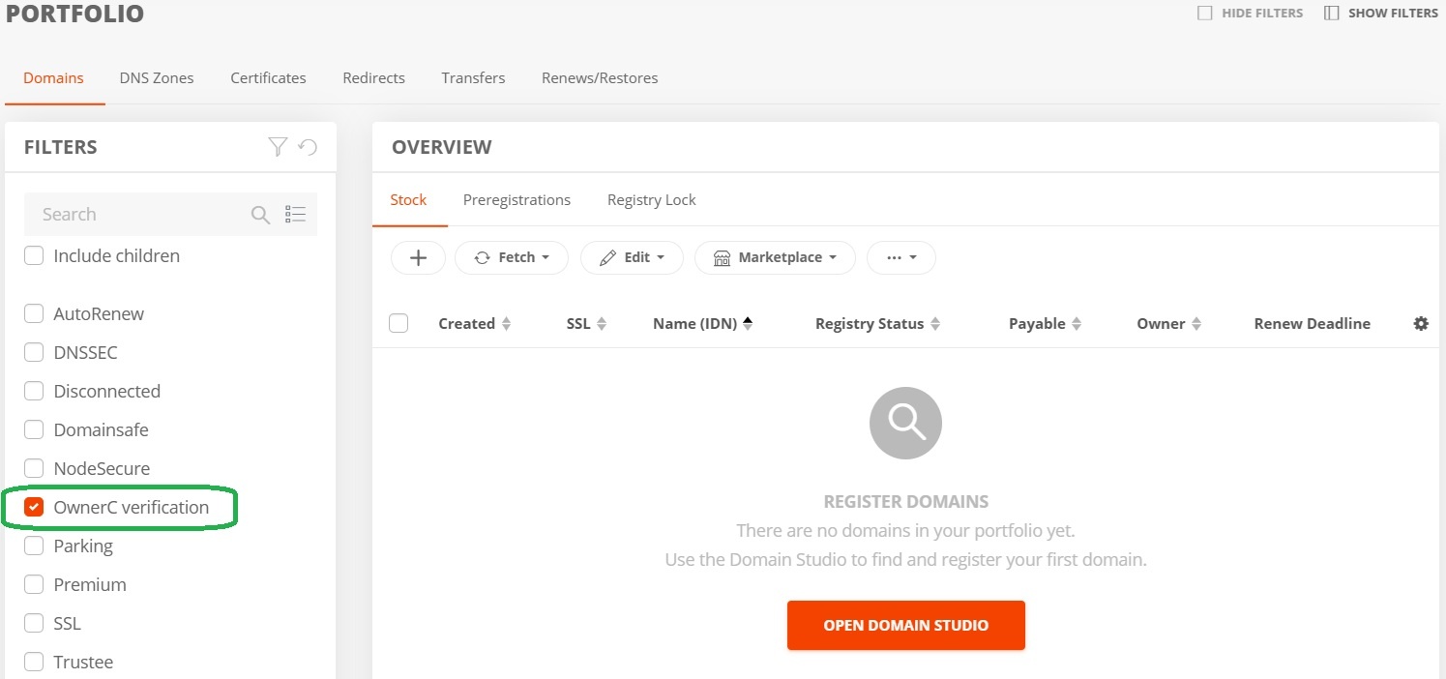The width and height of the screenshot is (1446, 679).
Task: Select the Registry Lock sub-tab
Action: (651, 200)
